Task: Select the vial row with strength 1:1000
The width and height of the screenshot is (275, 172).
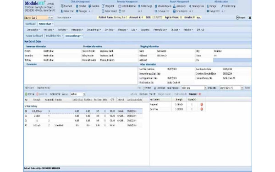Action: (x=83, y=116)
